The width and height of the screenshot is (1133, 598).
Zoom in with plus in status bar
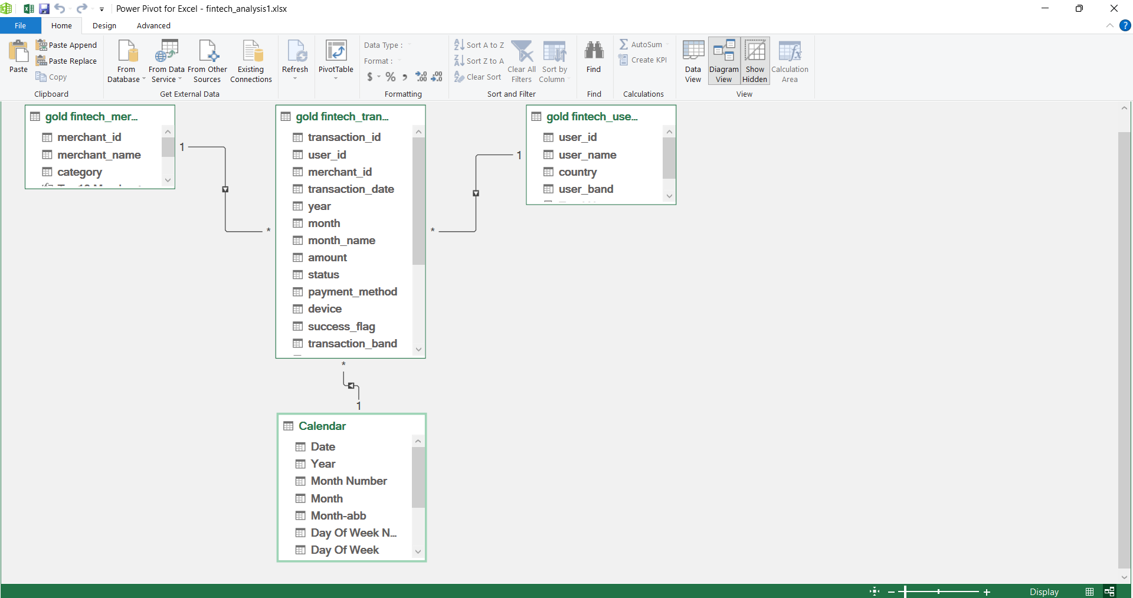[x=987, y=592]
